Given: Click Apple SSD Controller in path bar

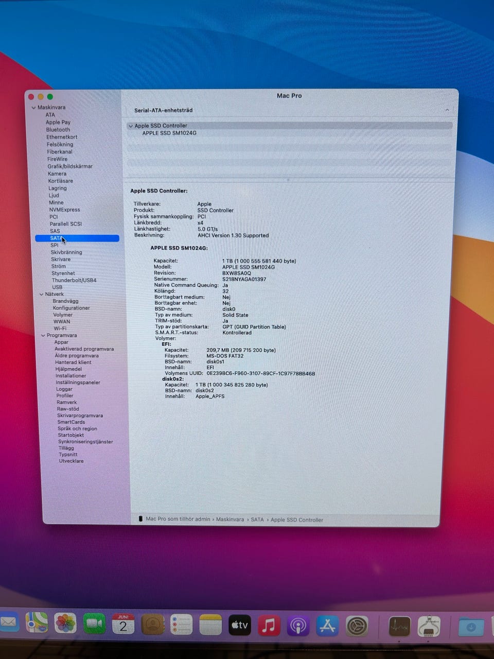Looking at the screenshot, I should pyautogui.click(x=297, y=520).
